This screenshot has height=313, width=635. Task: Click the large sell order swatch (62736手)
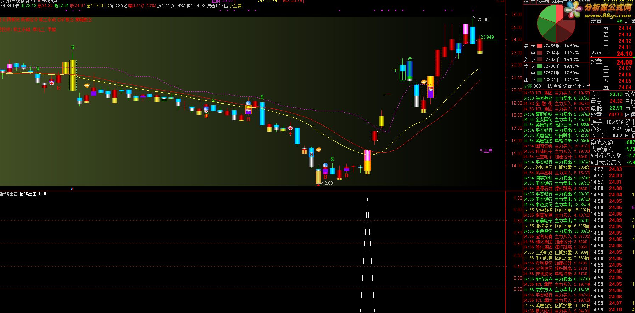coord(540,66)
